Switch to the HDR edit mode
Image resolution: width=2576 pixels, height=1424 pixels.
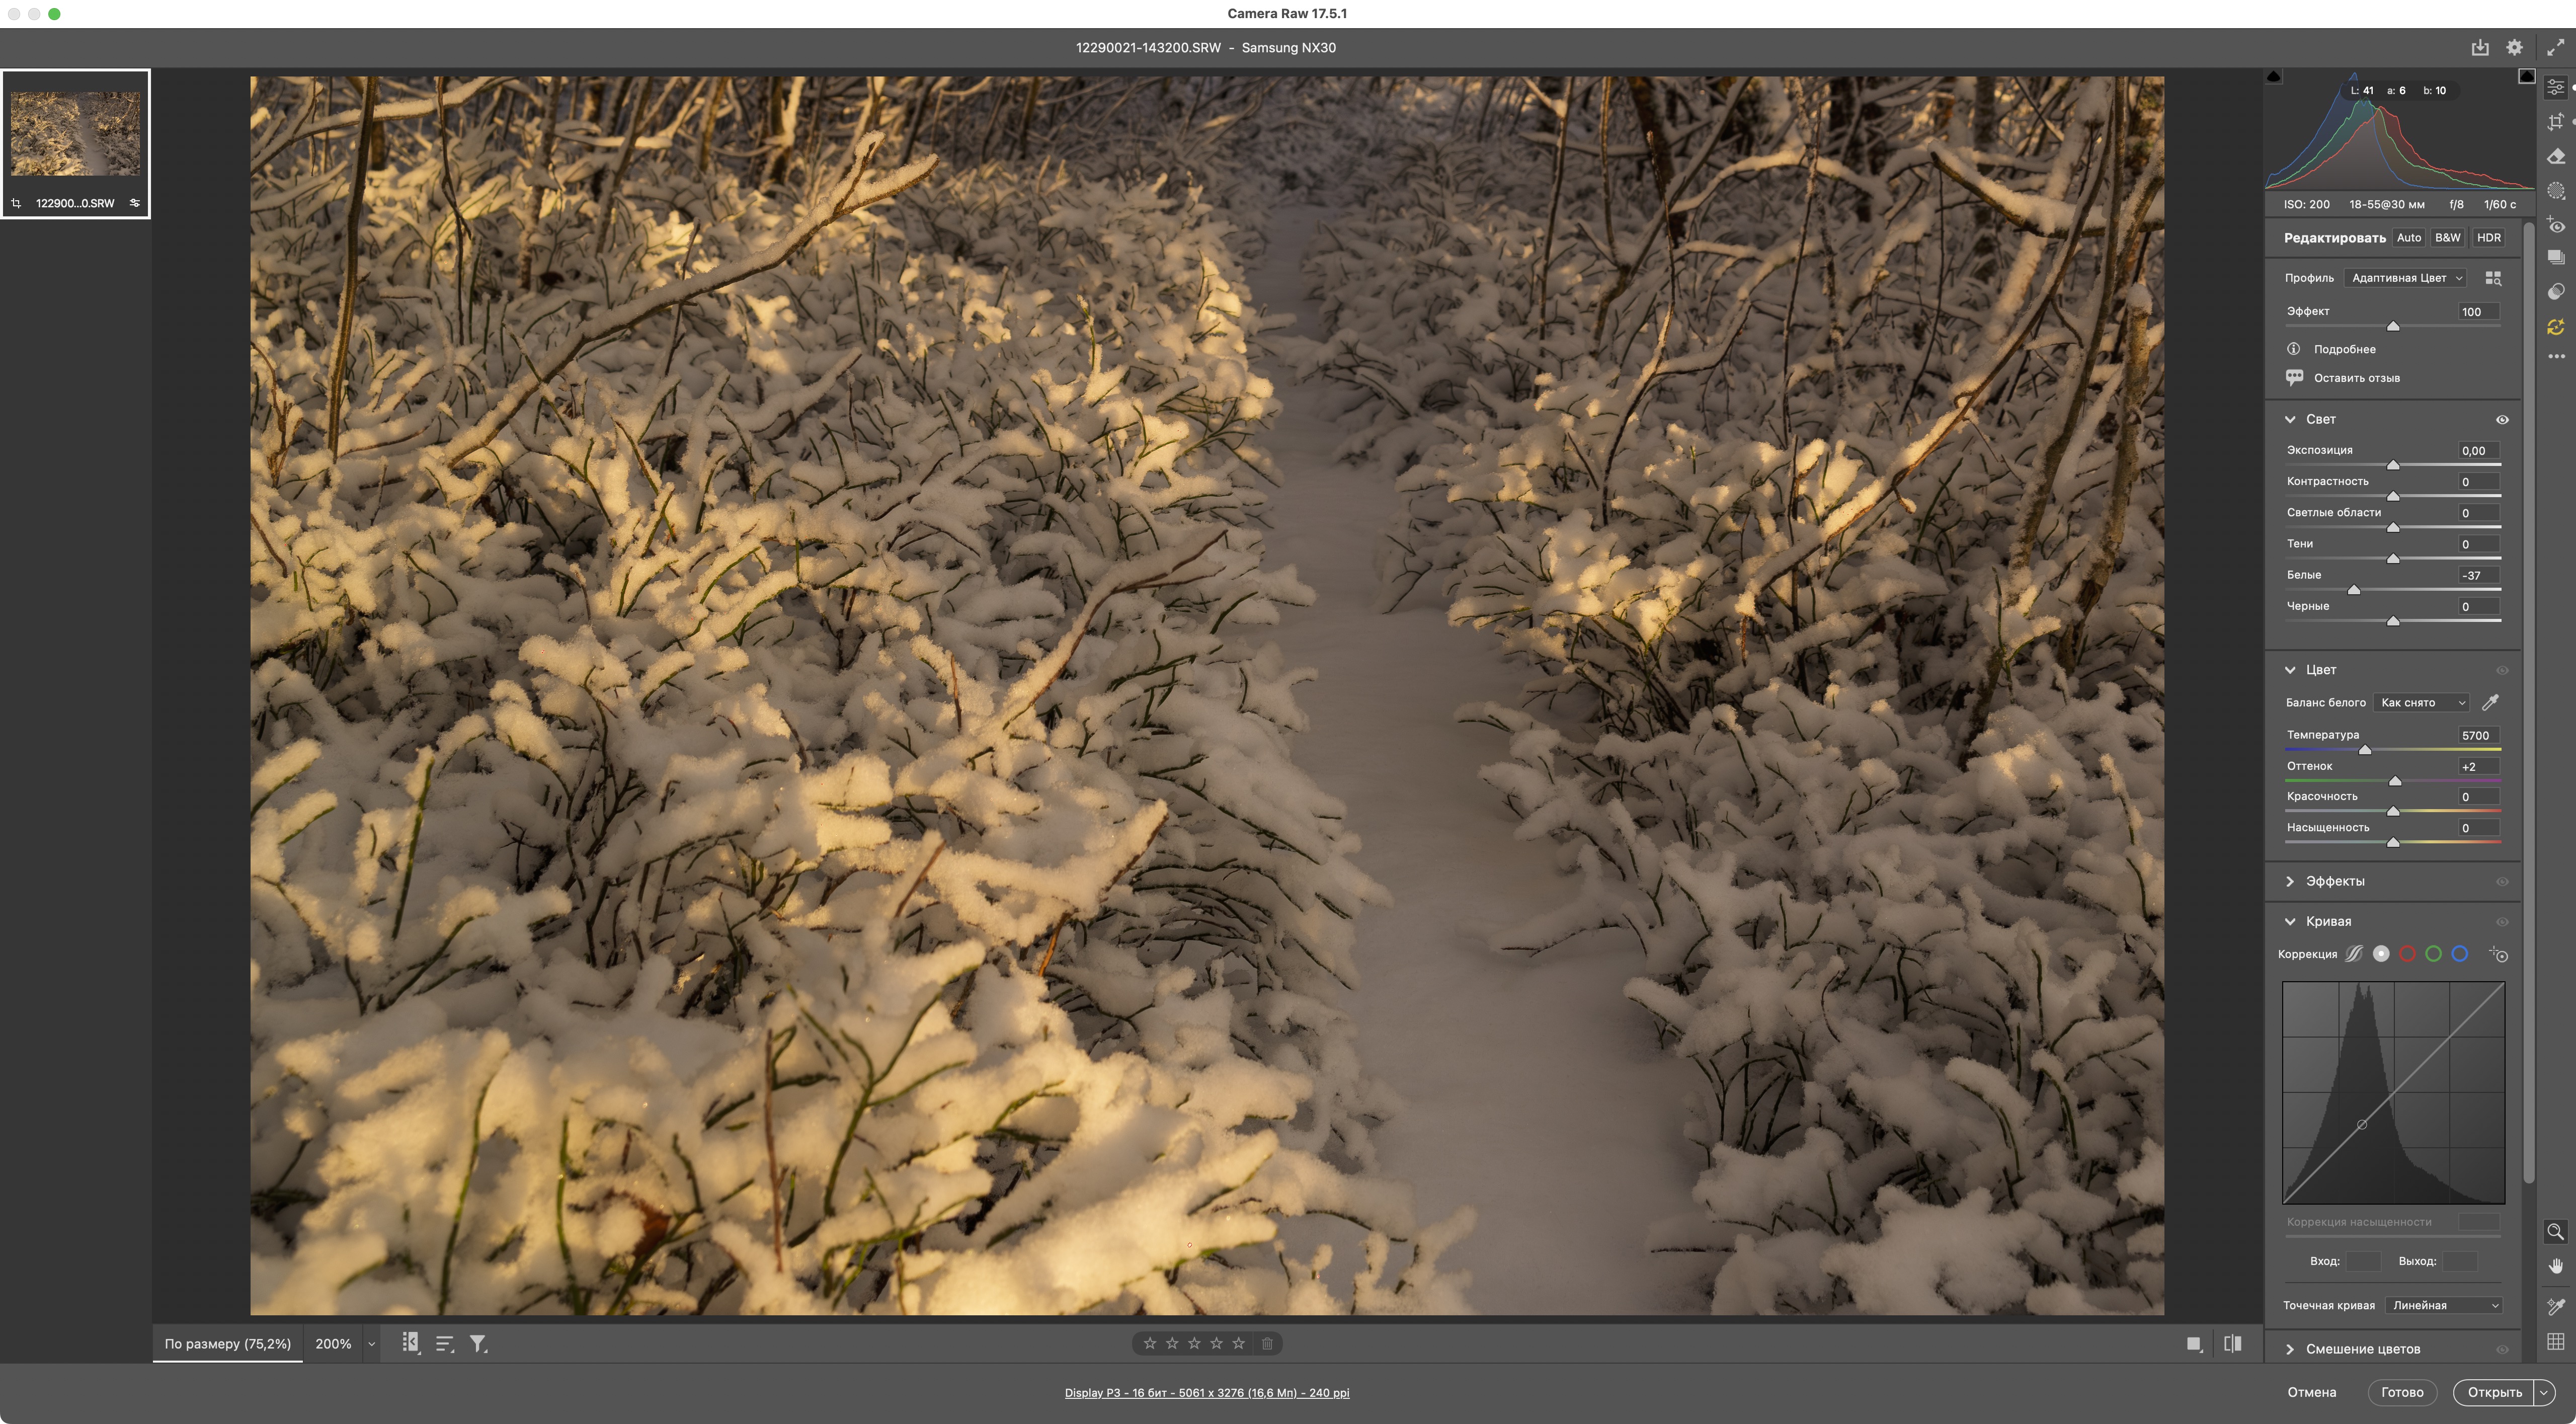point(2488,238)
